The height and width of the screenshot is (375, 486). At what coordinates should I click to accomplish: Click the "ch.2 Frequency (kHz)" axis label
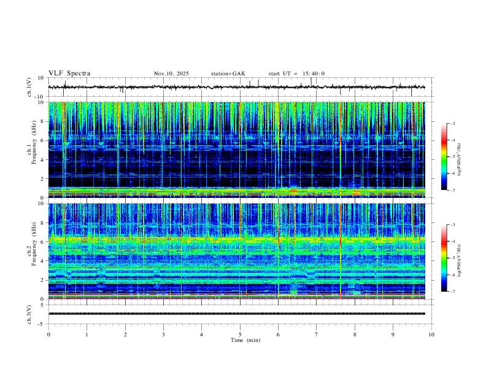(31, 244)
